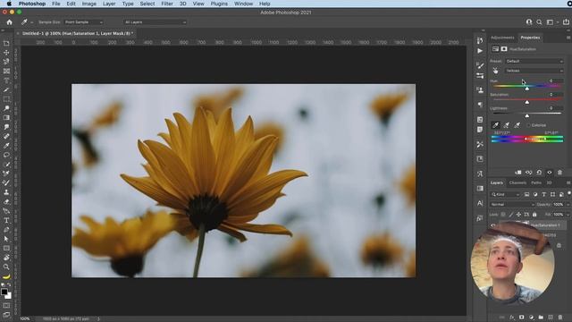Click the Lightness slider handle
The height and width of the screenshot is (322, 572).
tap(527, 115)
